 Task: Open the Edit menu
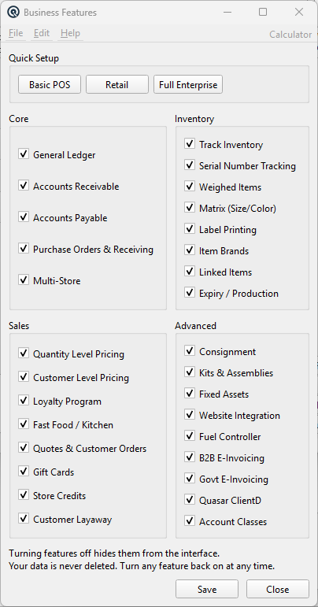[x=42, y=33]
